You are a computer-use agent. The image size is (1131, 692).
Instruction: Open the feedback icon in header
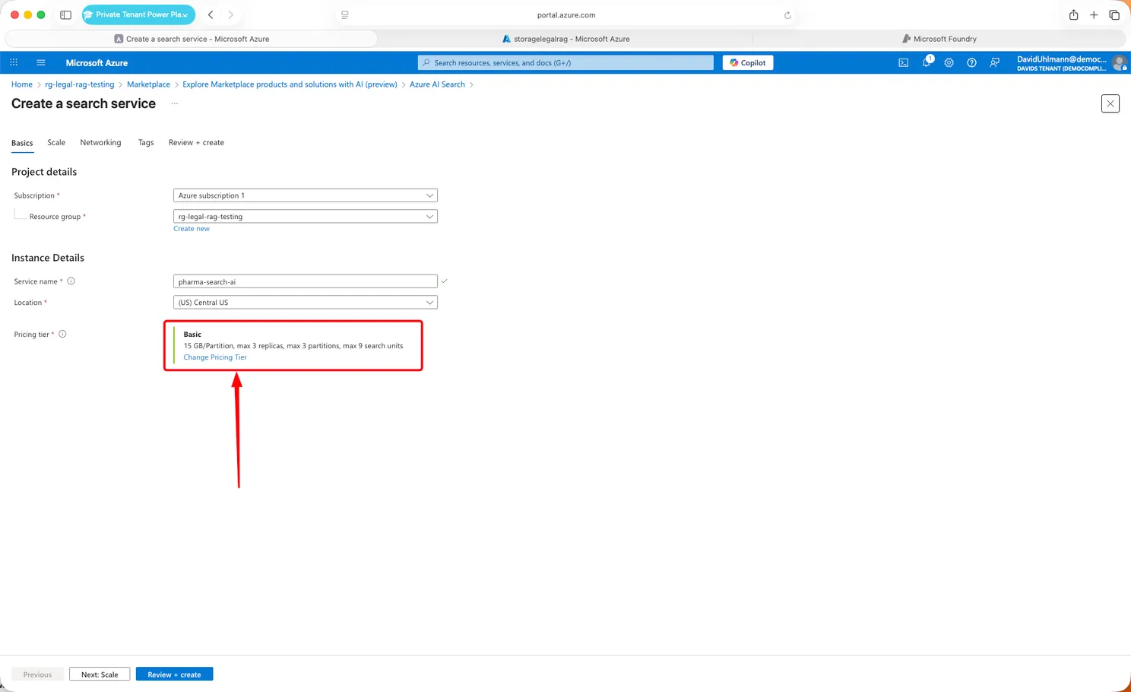[x=994, y=62]
